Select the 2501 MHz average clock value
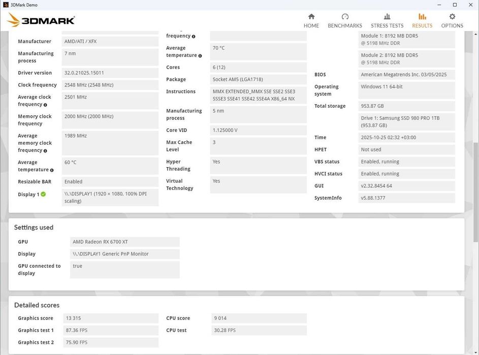Screen dimensions: 479x355 pos(110,101)
